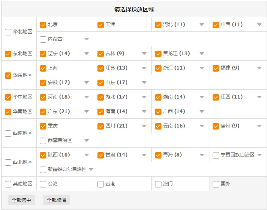Click the 全部取消 button

pos(56,200)
